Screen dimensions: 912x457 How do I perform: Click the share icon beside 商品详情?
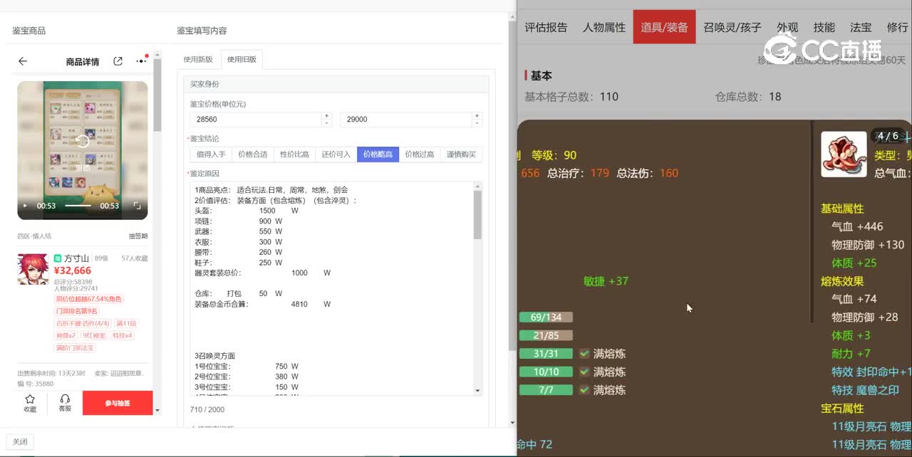pyautogui.click(x=118, y=62)
